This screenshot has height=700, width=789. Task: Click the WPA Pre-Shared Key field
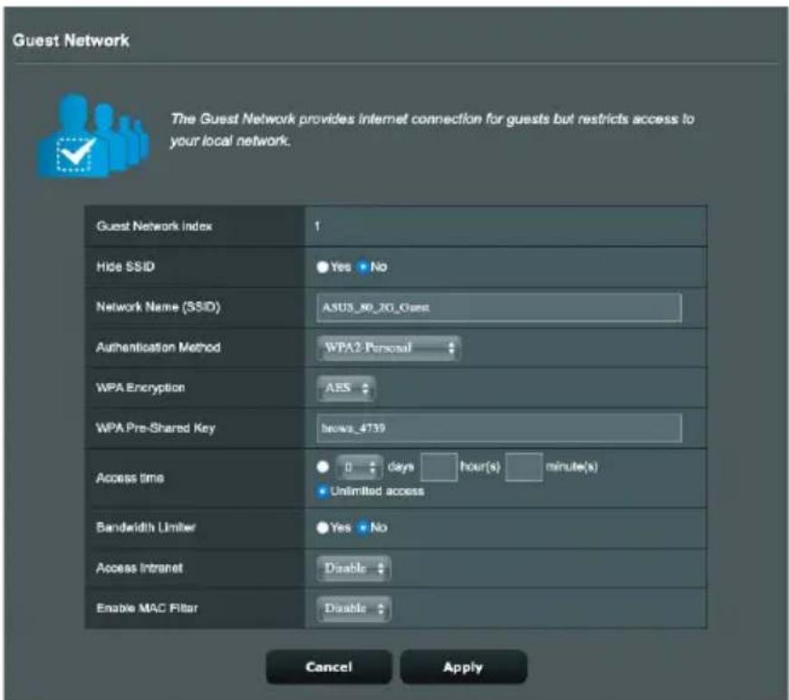pyautogui.click(x=498, y=428)
